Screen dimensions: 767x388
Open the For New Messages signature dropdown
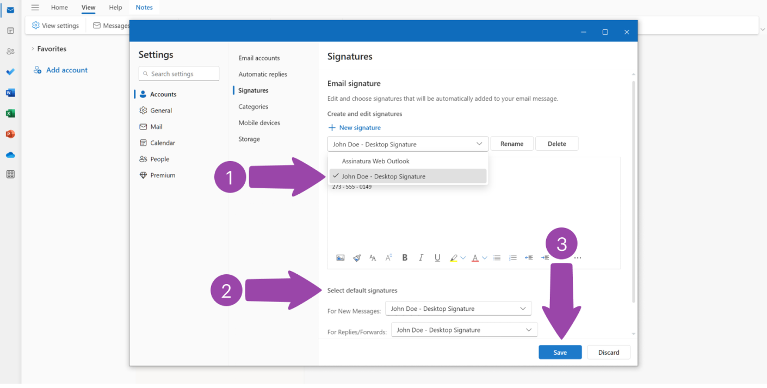coord(458,308)
